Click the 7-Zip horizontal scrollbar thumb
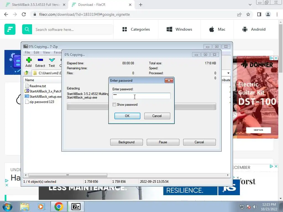283x212 pixels. pos(68,175)
